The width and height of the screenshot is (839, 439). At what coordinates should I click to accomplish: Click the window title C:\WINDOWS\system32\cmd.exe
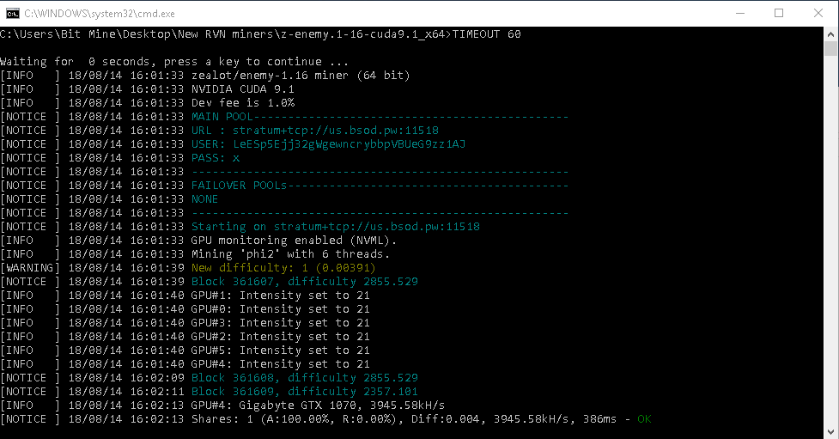click(100, 14)
